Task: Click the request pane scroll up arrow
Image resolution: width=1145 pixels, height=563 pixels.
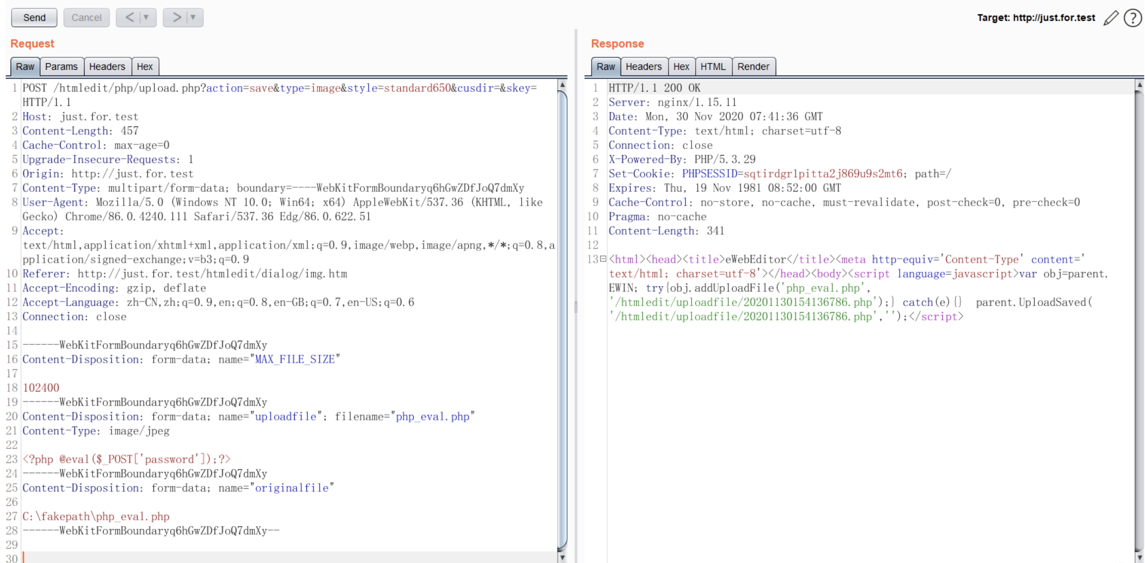Action: pyautogui.click(x=562, y=84)
